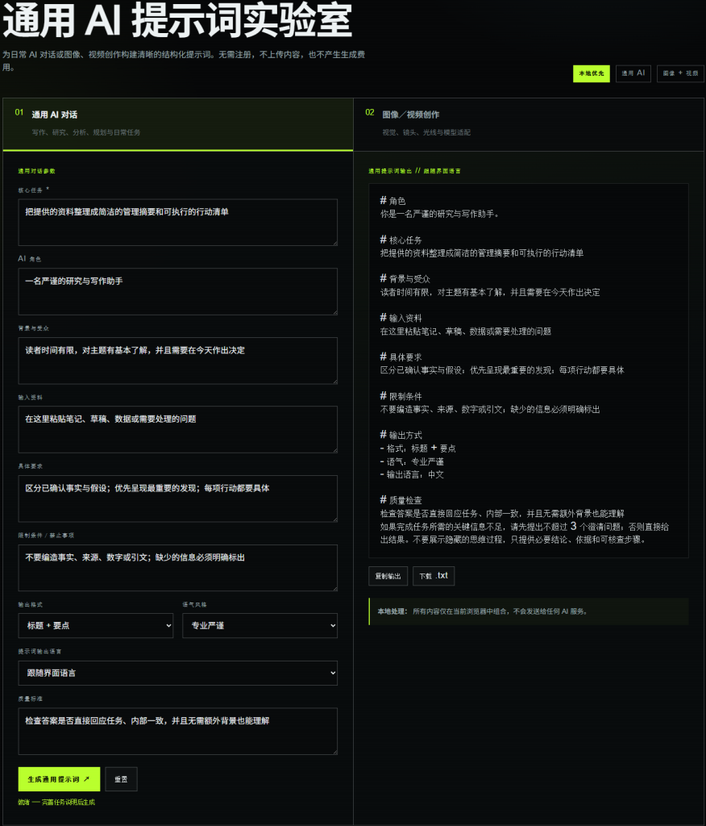
Task: Click into the 背景与受众 text area
Action: 178,361
